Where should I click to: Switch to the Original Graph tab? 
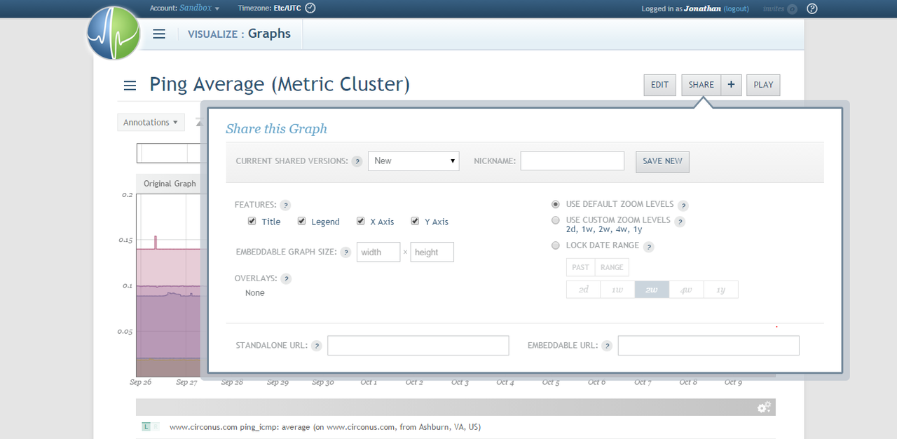[x=169, y=183]
